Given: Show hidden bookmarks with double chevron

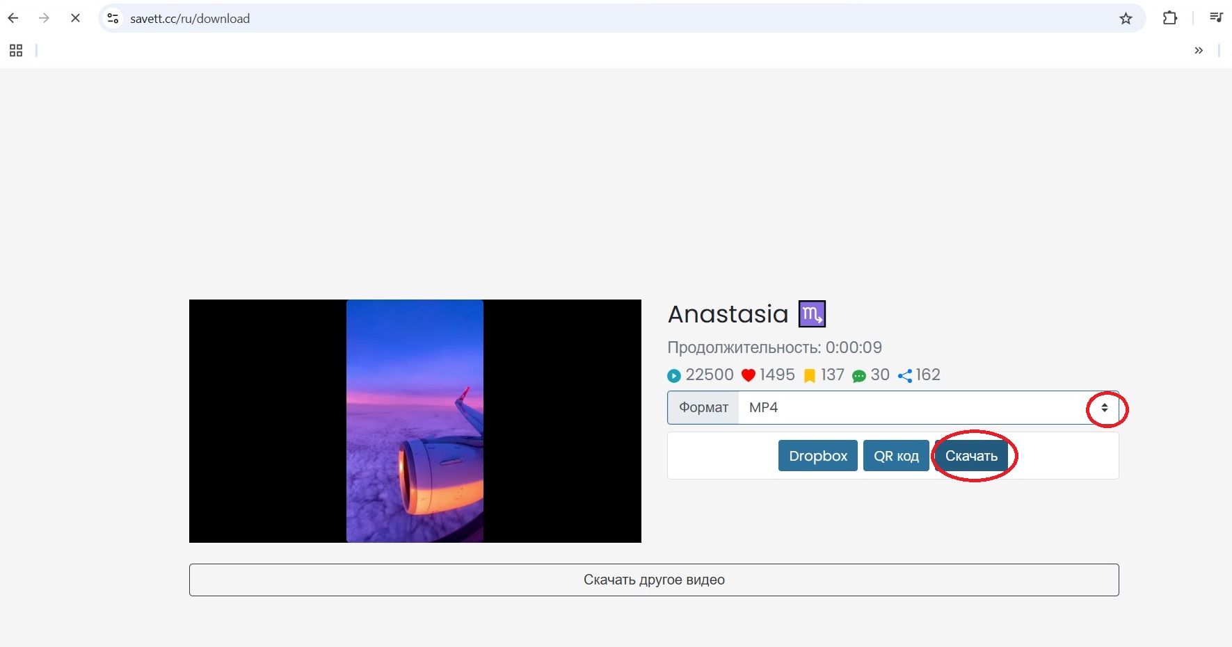Looking at the screenshot, I should [x=1199, y=51].
